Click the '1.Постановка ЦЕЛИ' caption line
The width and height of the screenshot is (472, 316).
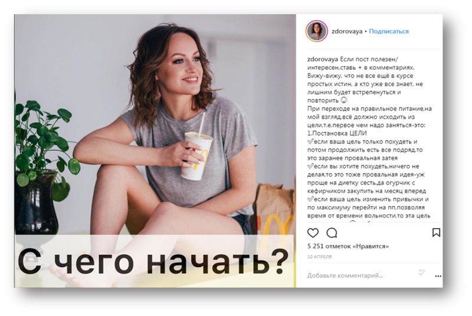(x=337, y=133)
